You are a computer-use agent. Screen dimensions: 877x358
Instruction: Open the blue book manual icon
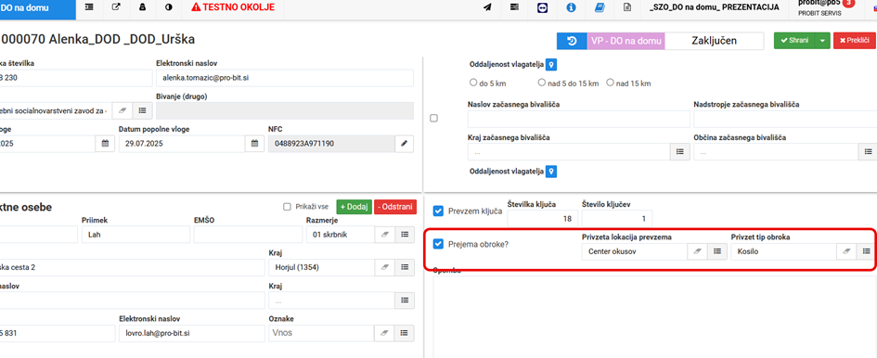point(599,7)
